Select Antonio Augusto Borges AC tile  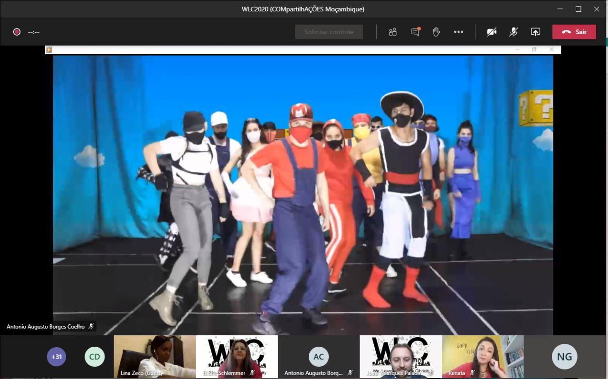click(319, 357)
